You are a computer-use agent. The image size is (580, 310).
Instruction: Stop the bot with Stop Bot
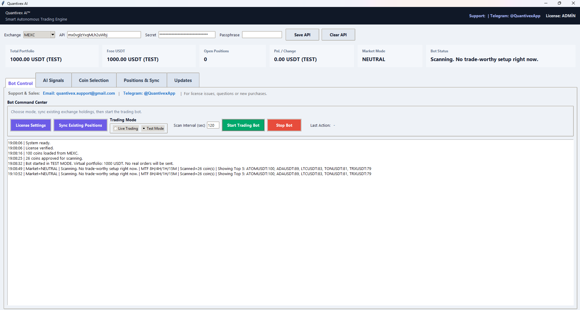coord(284,125)
